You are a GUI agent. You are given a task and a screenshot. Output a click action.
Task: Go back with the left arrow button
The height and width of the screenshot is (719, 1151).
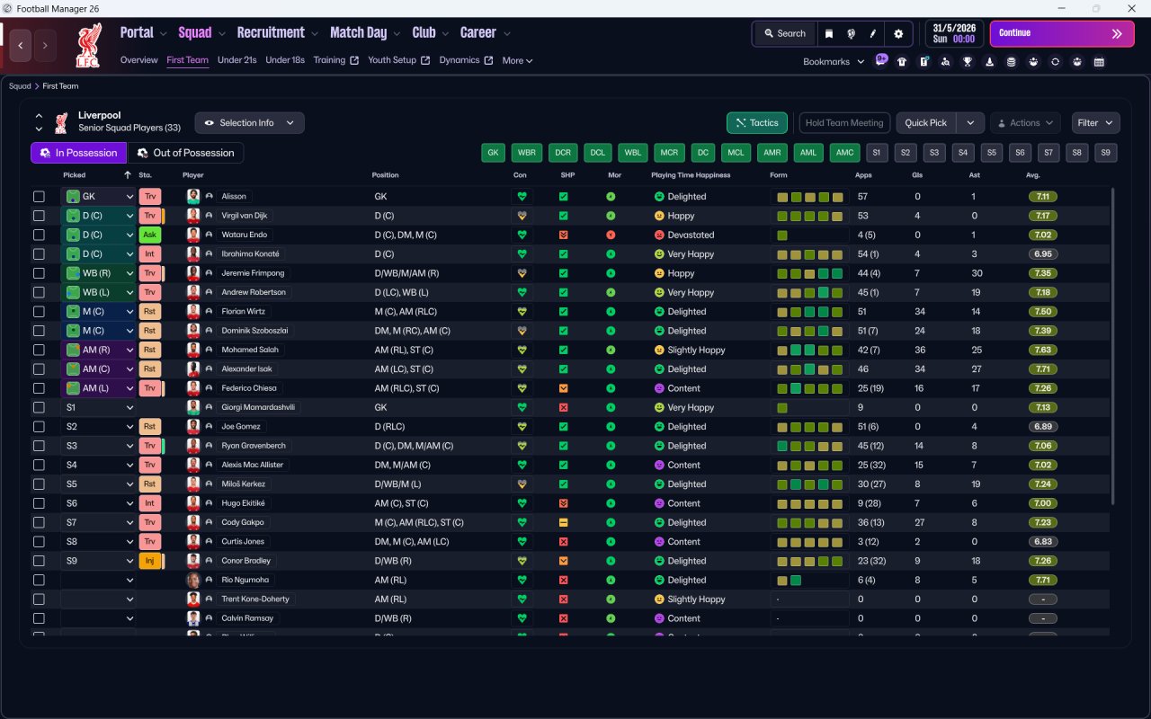point(22,44)
